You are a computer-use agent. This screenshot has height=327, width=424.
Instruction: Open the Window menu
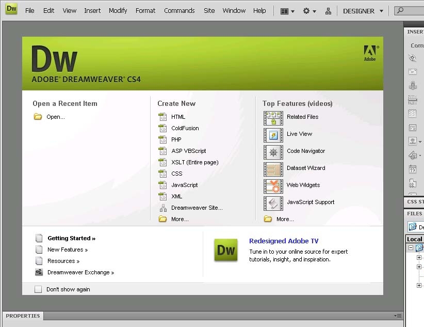(x=234, y=10)
